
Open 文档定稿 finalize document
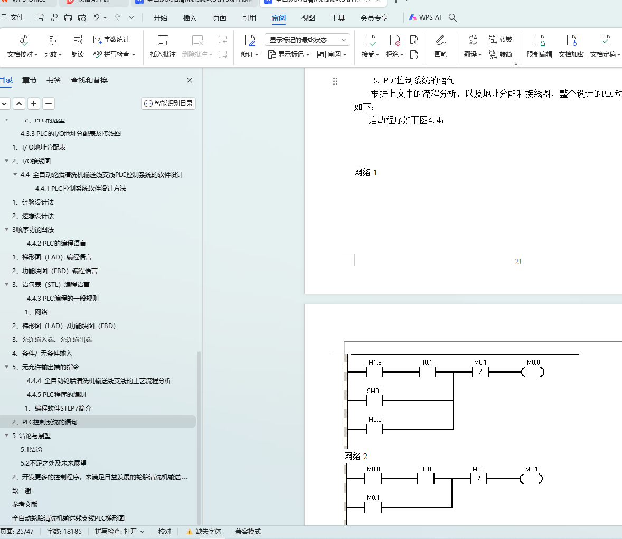605,46
